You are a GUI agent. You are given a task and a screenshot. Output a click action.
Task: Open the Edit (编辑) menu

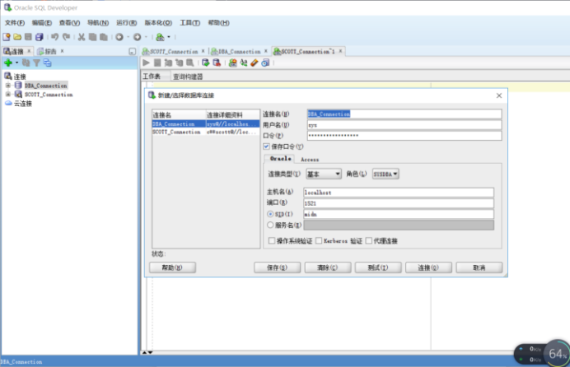coord(41,22)
